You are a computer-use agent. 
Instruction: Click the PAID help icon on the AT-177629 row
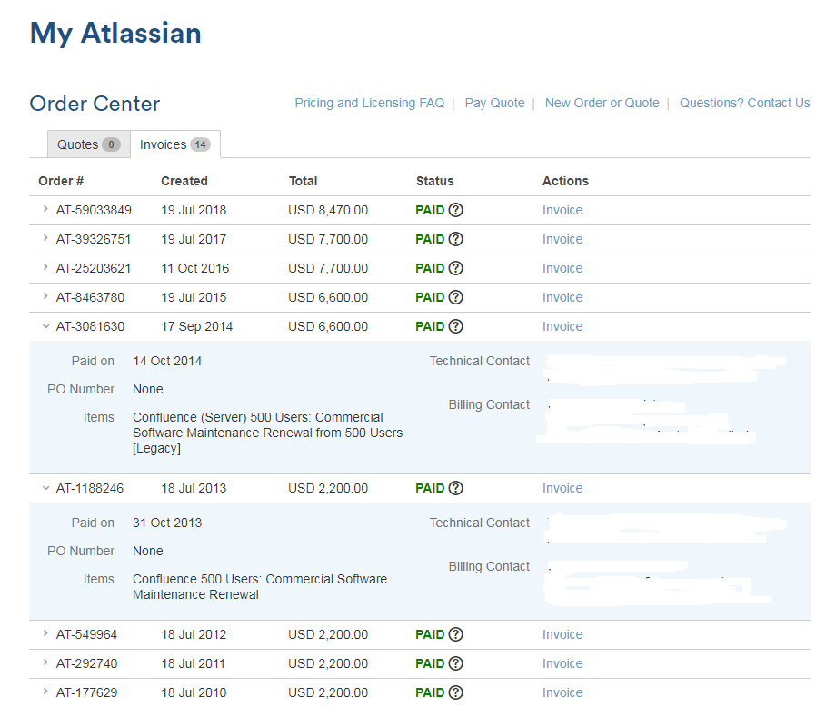tap(455, 692)
